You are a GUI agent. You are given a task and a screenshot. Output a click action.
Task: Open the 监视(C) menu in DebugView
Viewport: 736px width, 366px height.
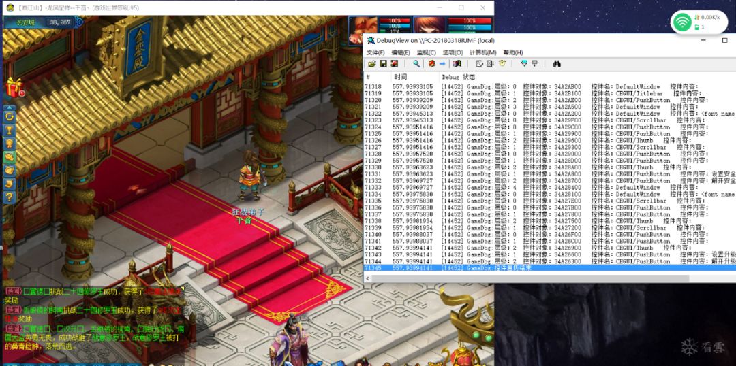(426, 52)
